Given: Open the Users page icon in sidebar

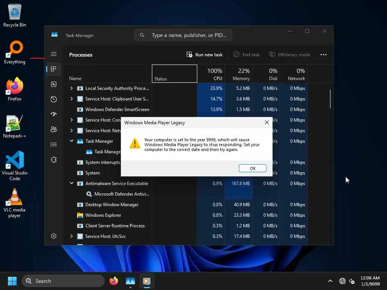Looking at the screenshot, I should coord(54,129).
